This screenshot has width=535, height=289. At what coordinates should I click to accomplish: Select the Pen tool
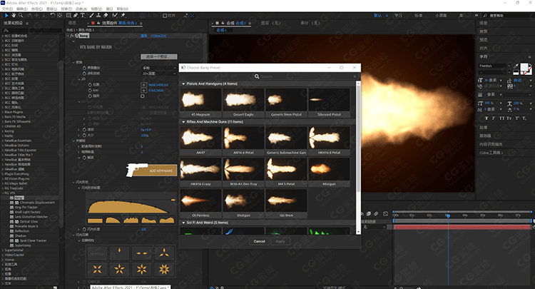[x=76, y=16]
